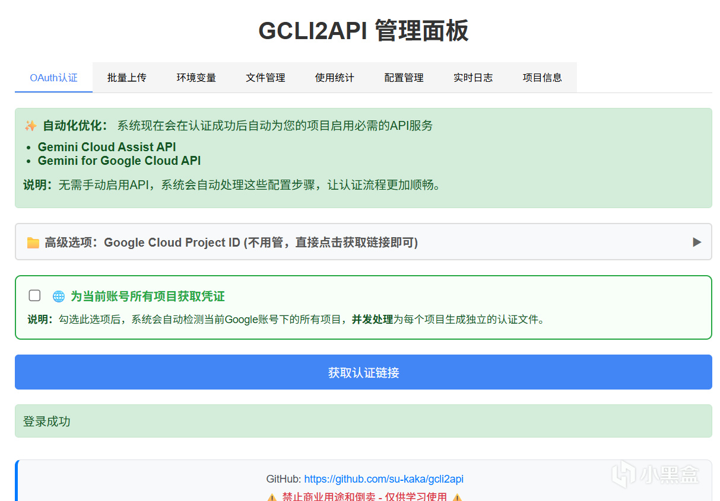Click the Gemini for Google Cloud API item
Image resolution: width=720 pixels, height=501 pixels.
click(x=119, y=161)
